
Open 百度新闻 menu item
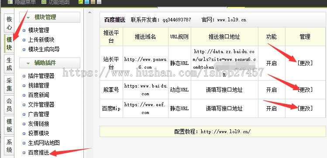coord(38,95)
